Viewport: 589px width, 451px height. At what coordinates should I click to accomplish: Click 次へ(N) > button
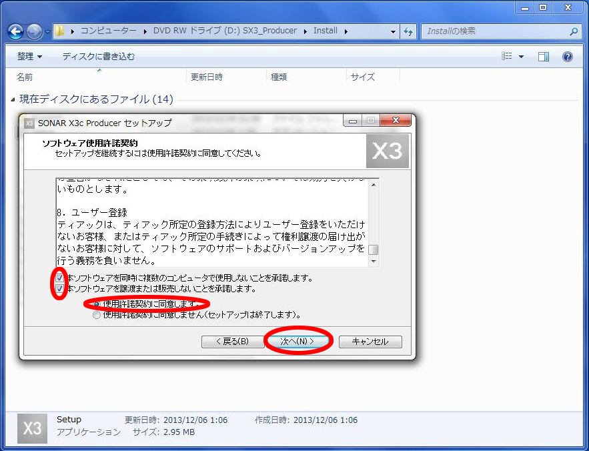[x=298, y=342]
